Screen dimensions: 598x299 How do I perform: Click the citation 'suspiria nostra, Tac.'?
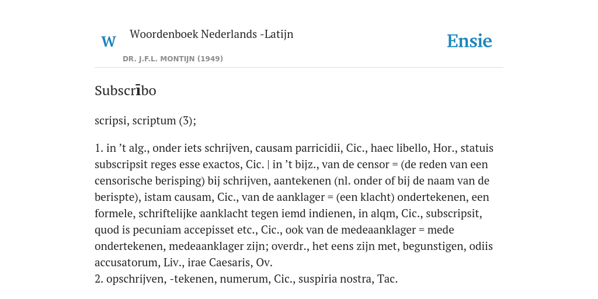click(348, 279)
